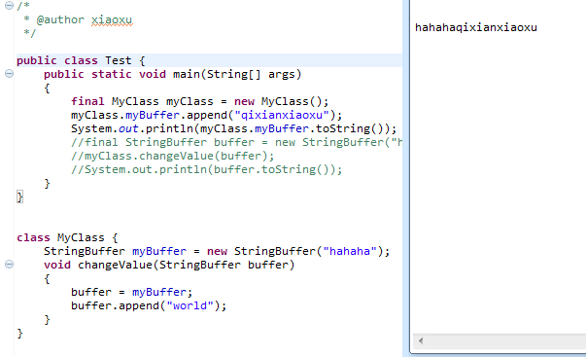This screenshot has width=586, height=357.
Task: Collapse the changeValue method fold marker
Action: coord(9,265)
